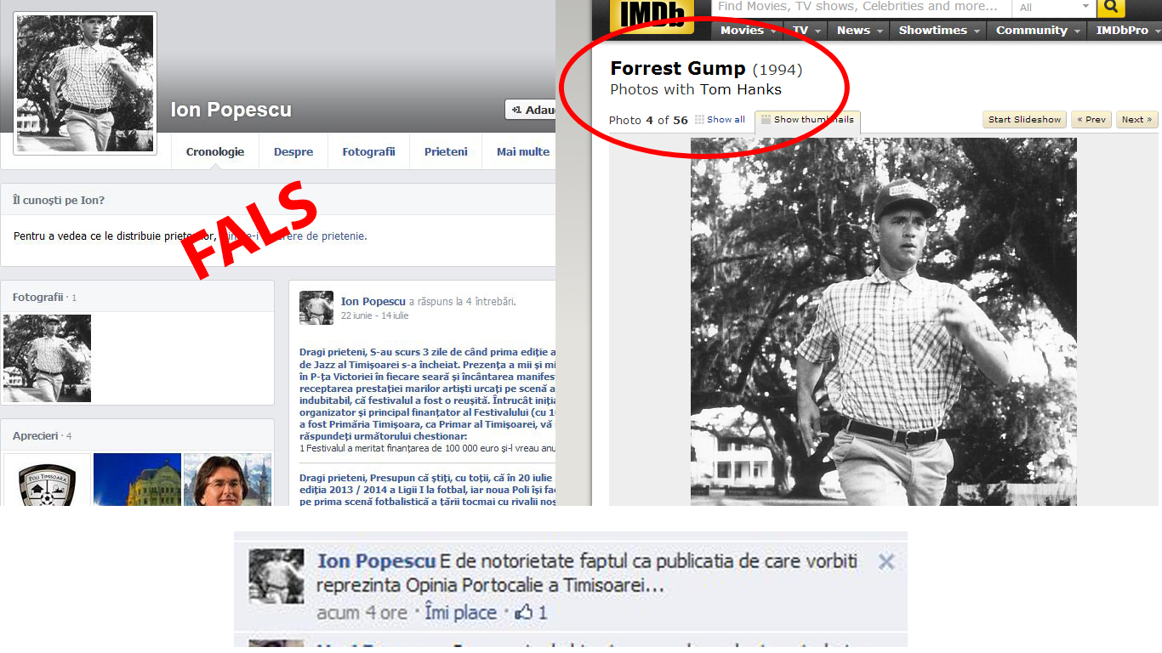Click the 'Photo 4 of 56' counter text

click(x=648, y=120)
